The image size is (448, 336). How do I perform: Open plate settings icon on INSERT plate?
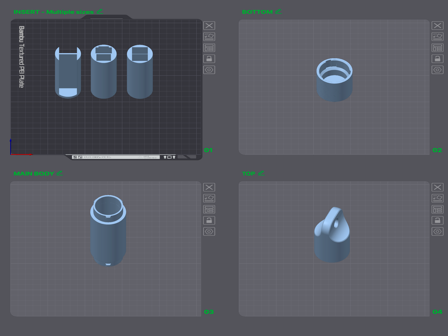tap(209, 70)
